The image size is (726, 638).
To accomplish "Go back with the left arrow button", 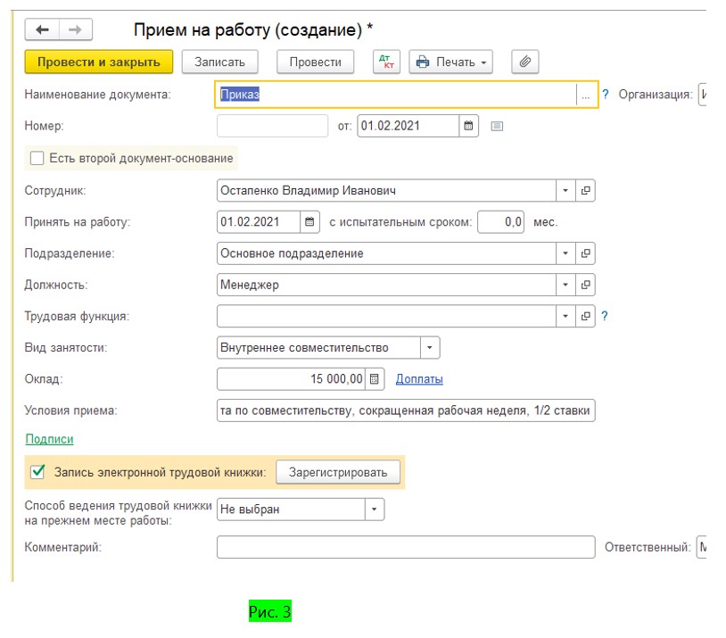I will coord(42,29).
